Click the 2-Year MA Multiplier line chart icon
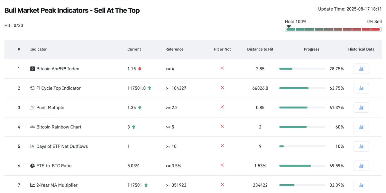This screenshot has width=386, height=193. coord(32,185)
